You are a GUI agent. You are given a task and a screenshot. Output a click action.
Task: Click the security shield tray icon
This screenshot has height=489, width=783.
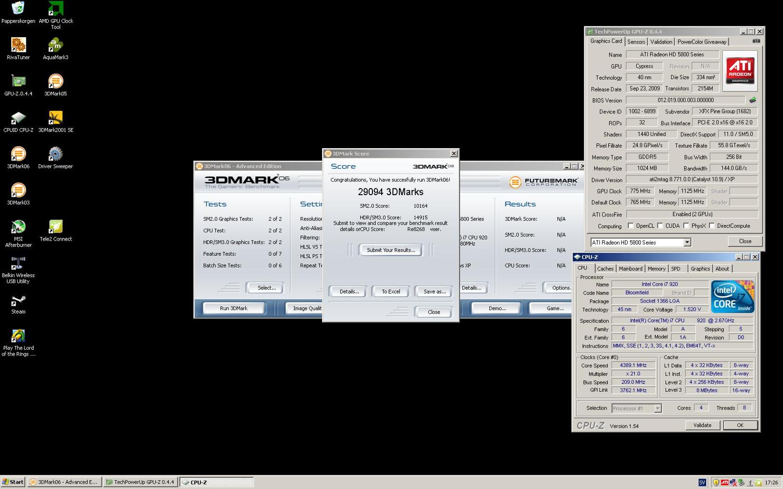point(716,482)
